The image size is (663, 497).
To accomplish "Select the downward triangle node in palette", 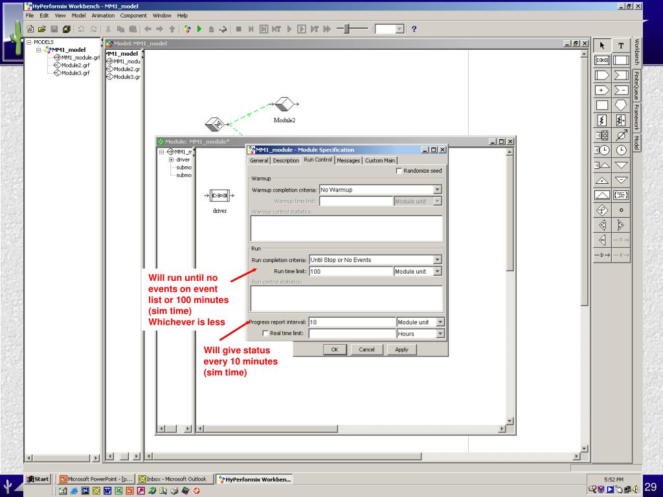I will [x=621, y=165].
